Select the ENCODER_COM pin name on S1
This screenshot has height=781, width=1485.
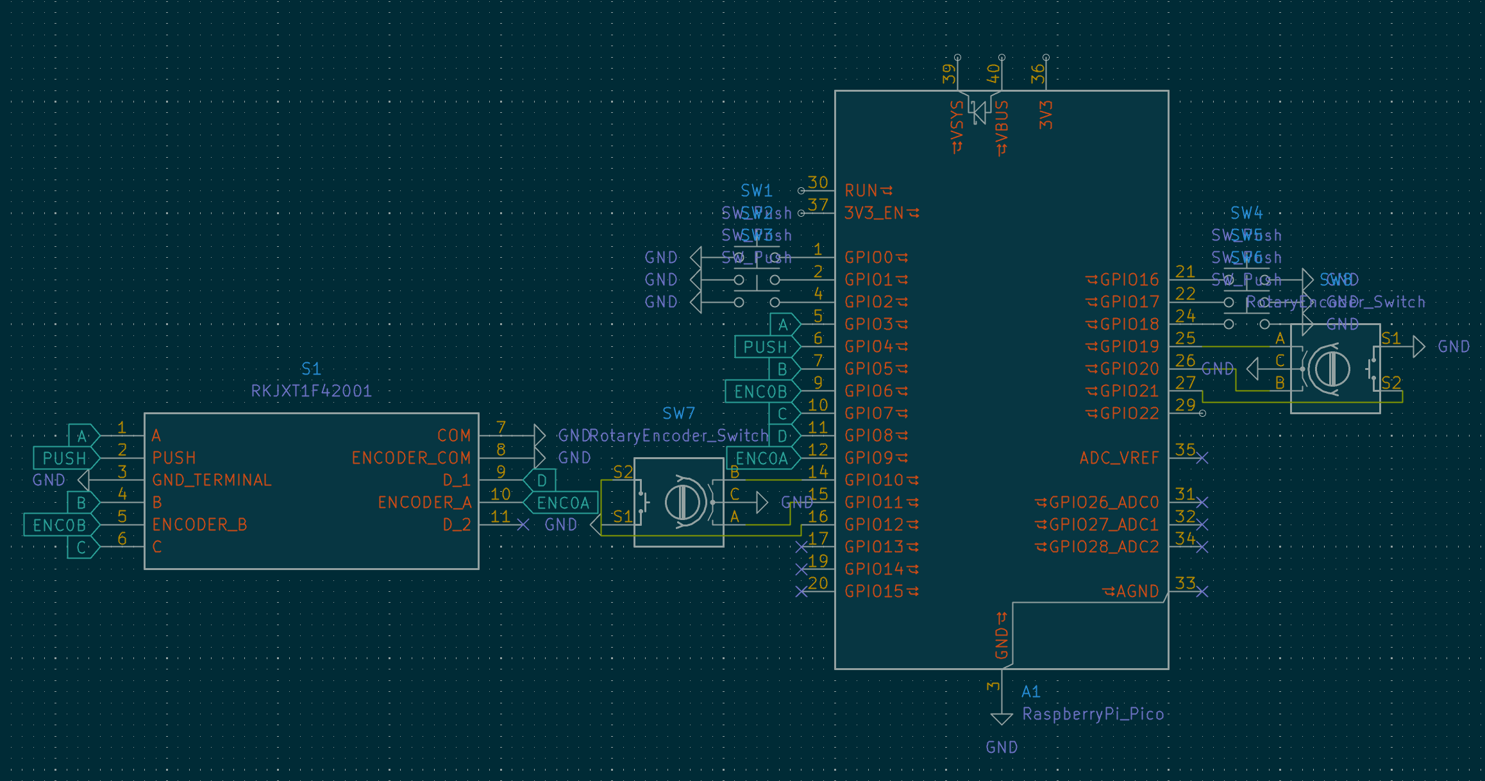(x=411, y=458)
